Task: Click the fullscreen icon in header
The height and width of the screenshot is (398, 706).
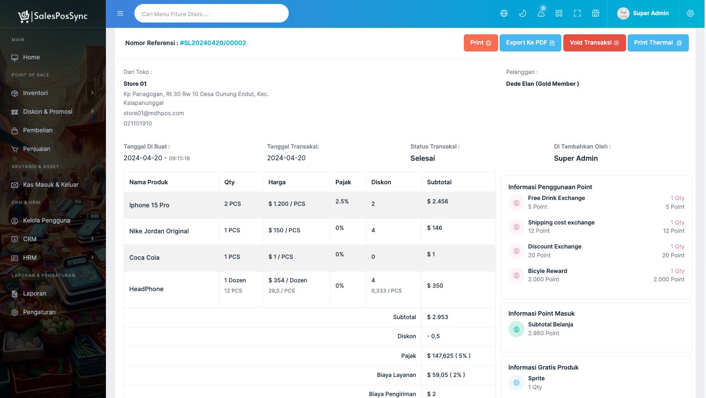Action: pyautogui.click(x=577, y=13)
